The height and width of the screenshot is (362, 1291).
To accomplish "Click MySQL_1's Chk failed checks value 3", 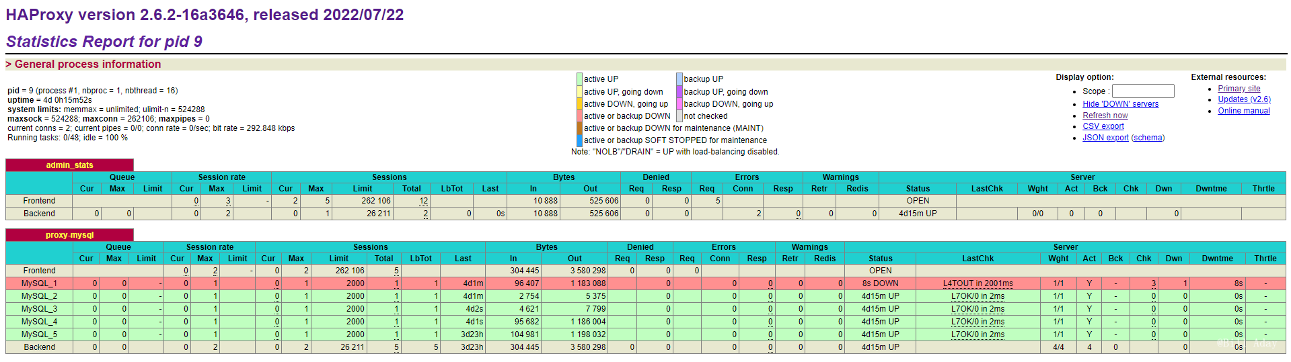I will coord(1153,283).
